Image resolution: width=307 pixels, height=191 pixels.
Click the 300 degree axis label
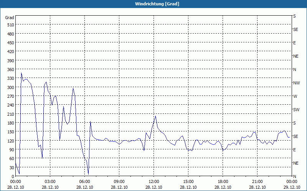click(11, 87)
